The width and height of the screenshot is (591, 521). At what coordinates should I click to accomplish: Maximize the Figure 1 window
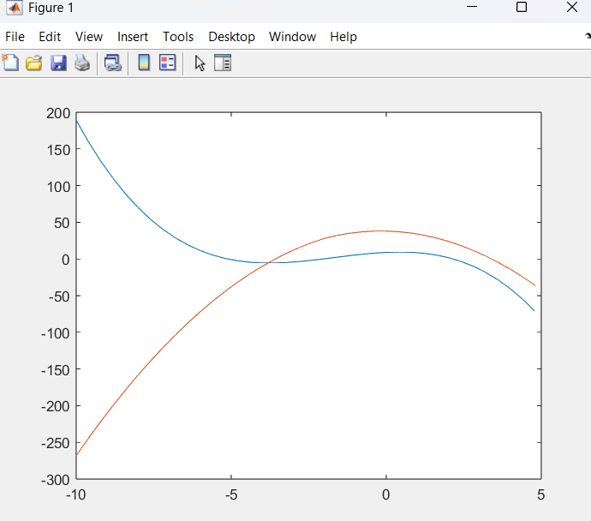click(522, 7)
